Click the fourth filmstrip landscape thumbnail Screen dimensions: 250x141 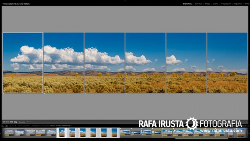pyautogui.click(x=41, y=133)
